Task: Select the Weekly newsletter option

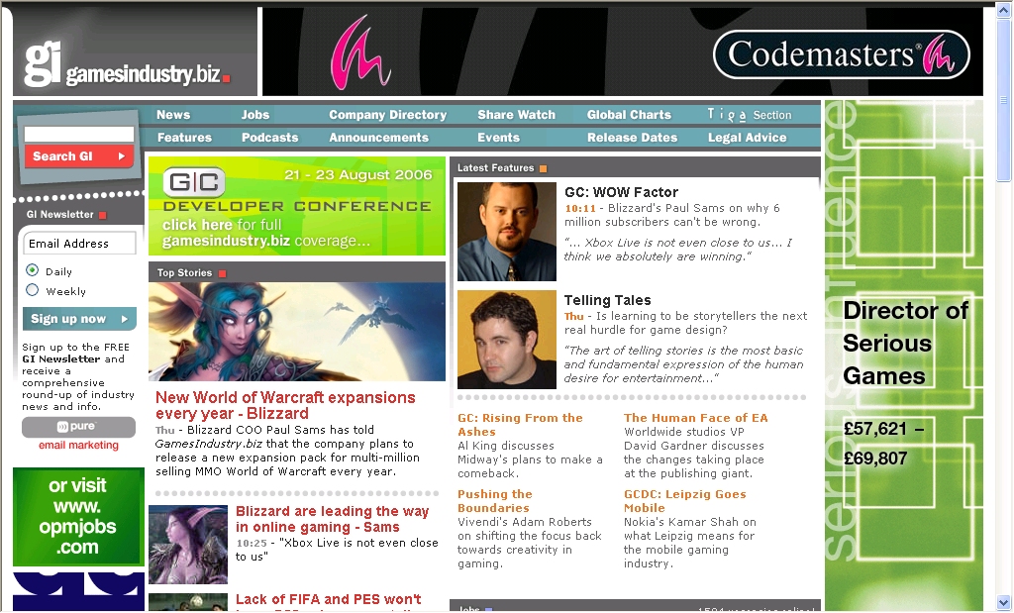Action: (33, 290)
